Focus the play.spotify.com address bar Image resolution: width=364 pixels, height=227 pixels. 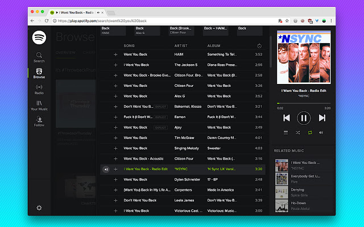click(163, 21)
